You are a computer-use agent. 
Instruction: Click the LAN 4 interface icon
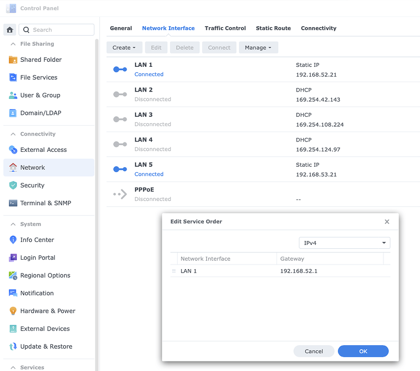pos(120,144)
